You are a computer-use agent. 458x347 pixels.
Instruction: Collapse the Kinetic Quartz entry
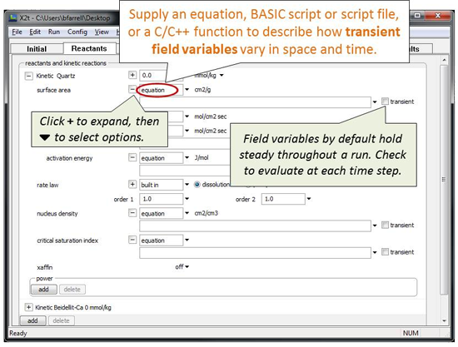28,77
